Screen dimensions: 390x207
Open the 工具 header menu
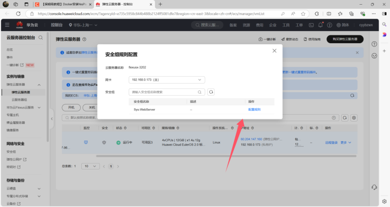tap(286, 25)
